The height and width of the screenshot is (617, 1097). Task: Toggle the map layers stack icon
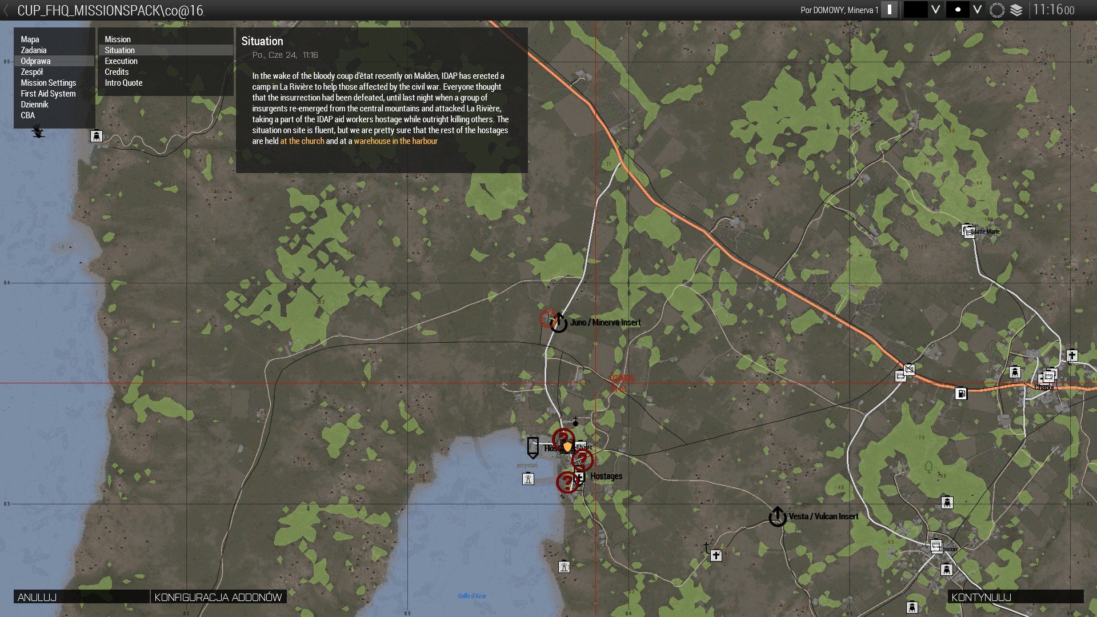[1016, 10]
